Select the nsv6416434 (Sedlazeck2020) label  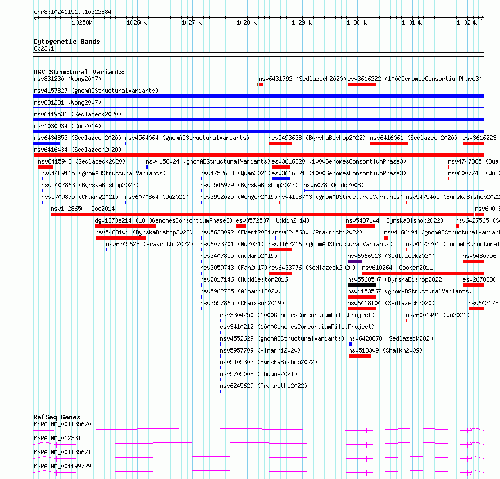click(78, 150)
